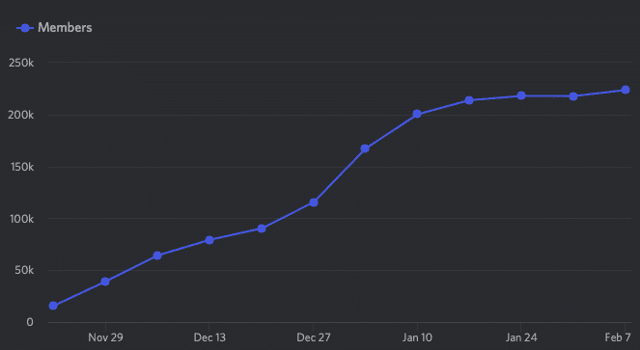Click the 150k y-axis label
640x350 pixels.
(22, 167)
